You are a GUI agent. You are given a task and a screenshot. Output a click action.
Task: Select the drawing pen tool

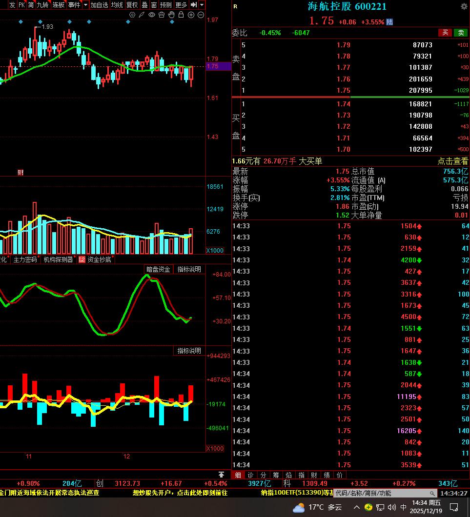click(142, 15)
